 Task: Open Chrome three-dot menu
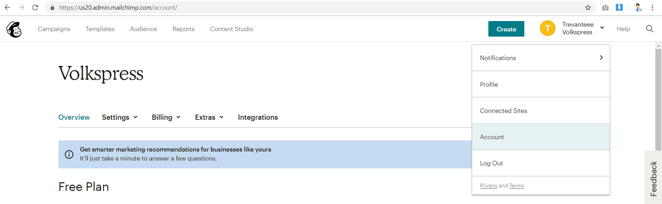pos(652,7)
